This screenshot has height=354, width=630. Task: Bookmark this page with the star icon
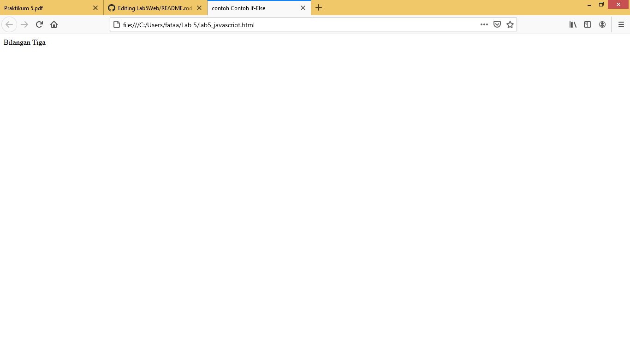(x=510, y=24)
